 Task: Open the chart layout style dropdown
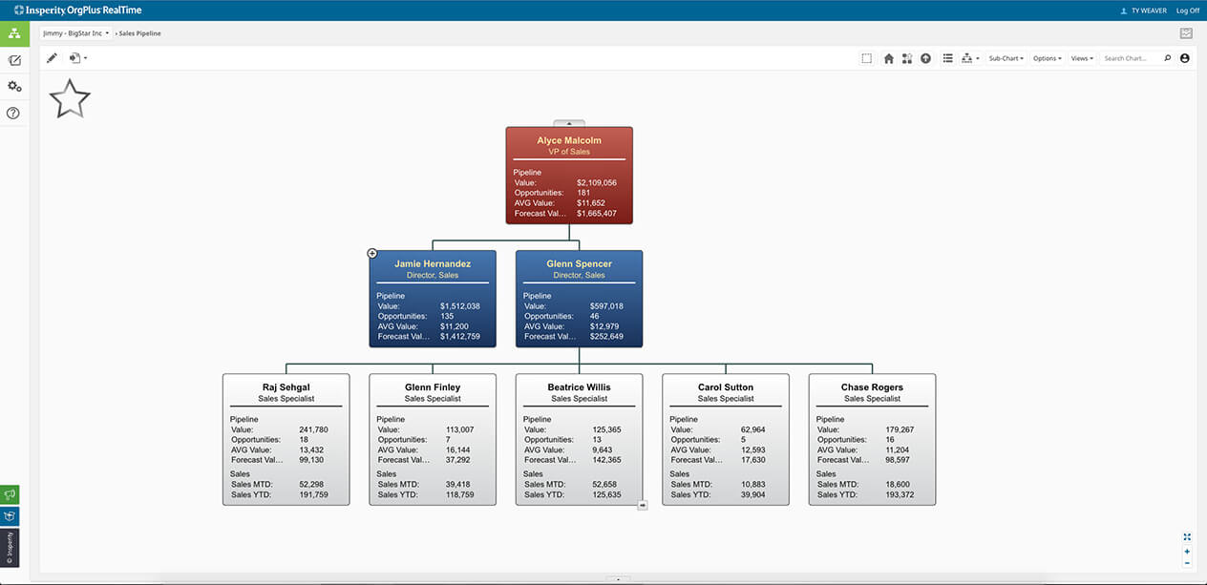[968, 57]
